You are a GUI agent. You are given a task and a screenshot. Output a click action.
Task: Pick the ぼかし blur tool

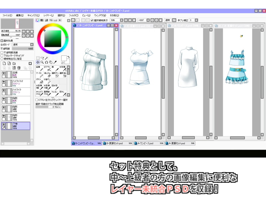pyautogui.click(x=63, y=93)
